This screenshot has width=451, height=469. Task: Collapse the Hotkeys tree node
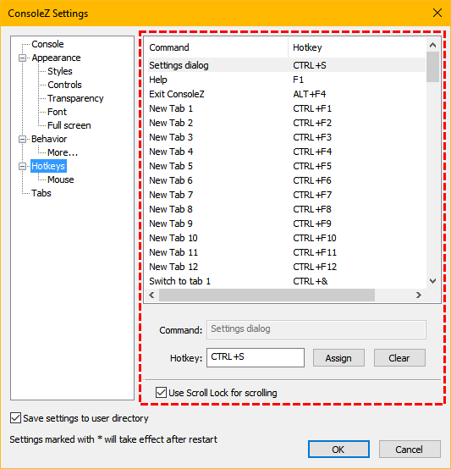point(22,166)
